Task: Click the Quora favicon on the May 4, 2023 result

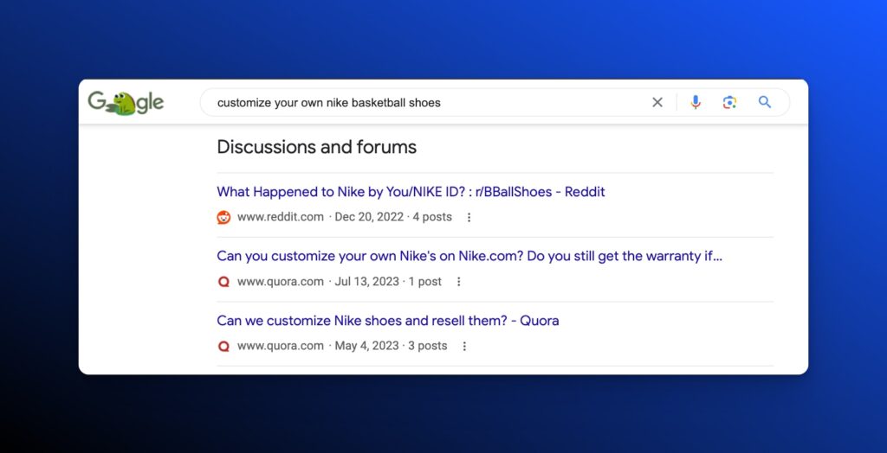Action: pos(223,346)
